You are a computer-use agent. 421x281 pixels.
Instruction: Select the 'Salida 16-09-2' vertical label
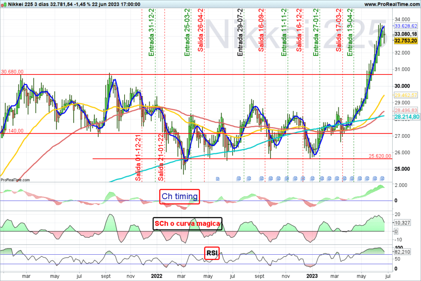pyautogui.click(x=261, y=30)
